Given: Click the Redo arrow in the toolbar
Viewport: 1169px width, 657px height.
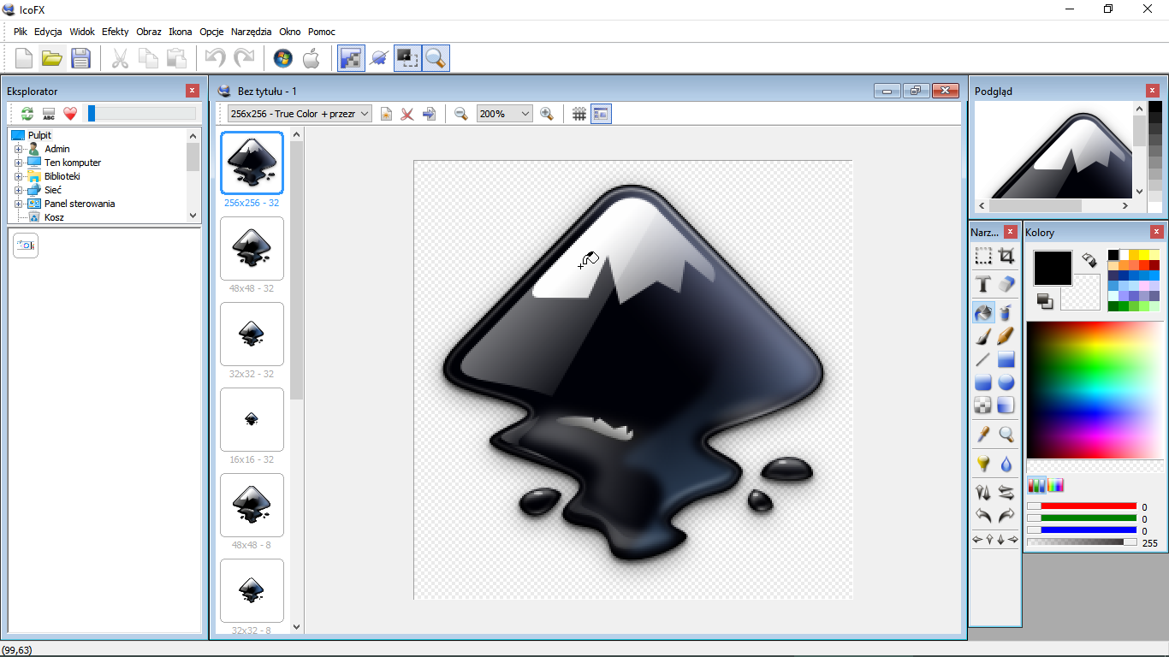Looking at the screenshot, I should 244,58.
